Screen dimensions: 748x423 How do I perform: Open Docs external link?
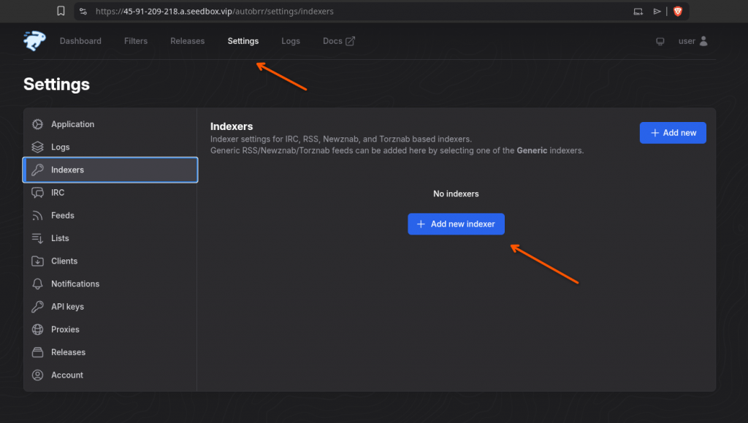tap(339, 41)
